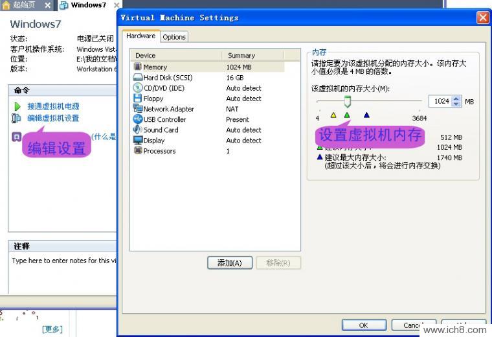The width and height of the screenshot is (492, 337).
Task: Click the 接通虚拟机电源 link
Action: click(53, 106)
